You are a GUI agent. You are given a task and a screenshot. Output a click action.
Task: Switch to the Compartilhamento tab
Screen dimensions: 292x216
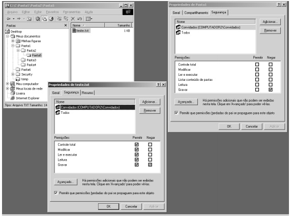coord(196,13)
